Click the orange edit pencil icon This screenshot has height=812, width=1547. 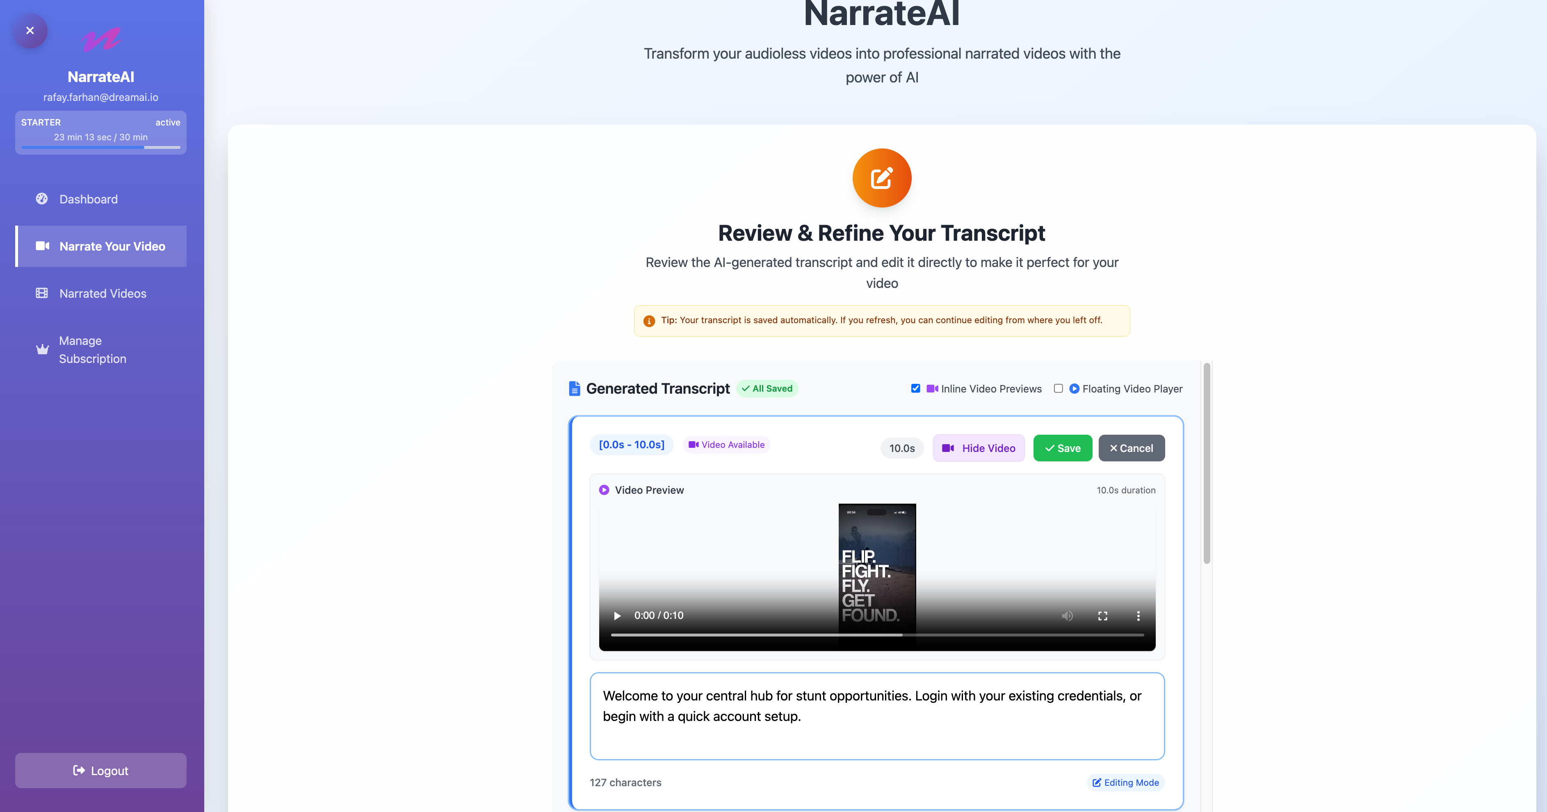pos(881,178)
